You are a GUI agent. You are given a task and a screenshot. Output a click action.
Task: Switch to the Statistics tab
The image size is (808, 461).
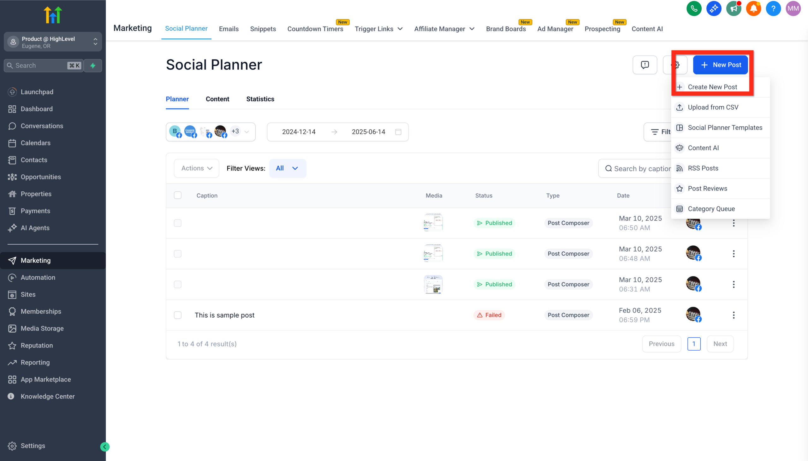(x=260, y=99)
